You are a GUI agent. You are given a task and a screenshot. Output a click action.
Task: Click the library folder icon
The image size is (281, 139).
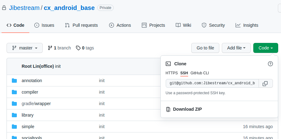(14, 115)
